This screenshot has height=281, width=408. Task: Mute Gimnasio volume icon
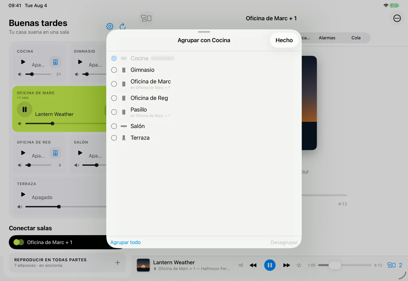click(x=77, y=74)
